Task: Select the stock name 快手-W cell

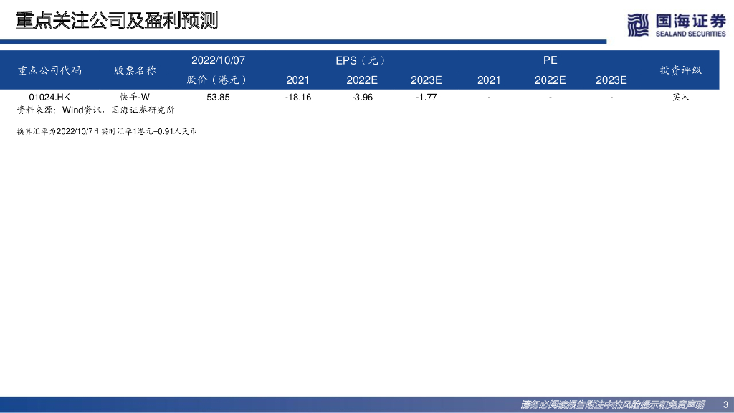Action: [135, 97]
